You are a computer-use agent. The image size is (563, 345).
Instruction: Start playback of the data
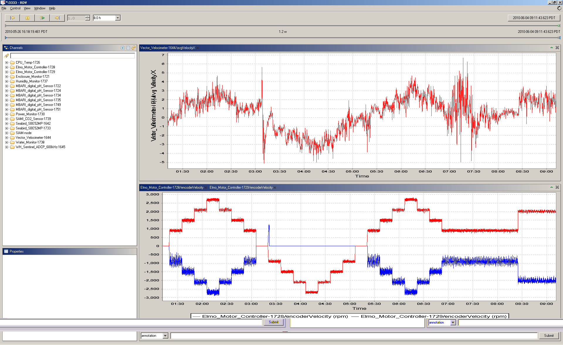click(x=42, y=18)
